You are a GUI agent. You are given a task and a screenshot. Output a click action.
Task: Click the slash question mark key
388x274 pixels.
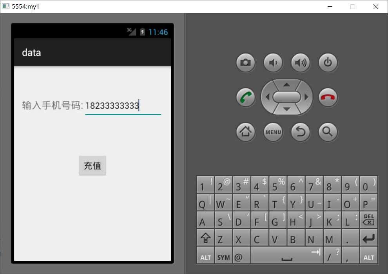point(332,255)
